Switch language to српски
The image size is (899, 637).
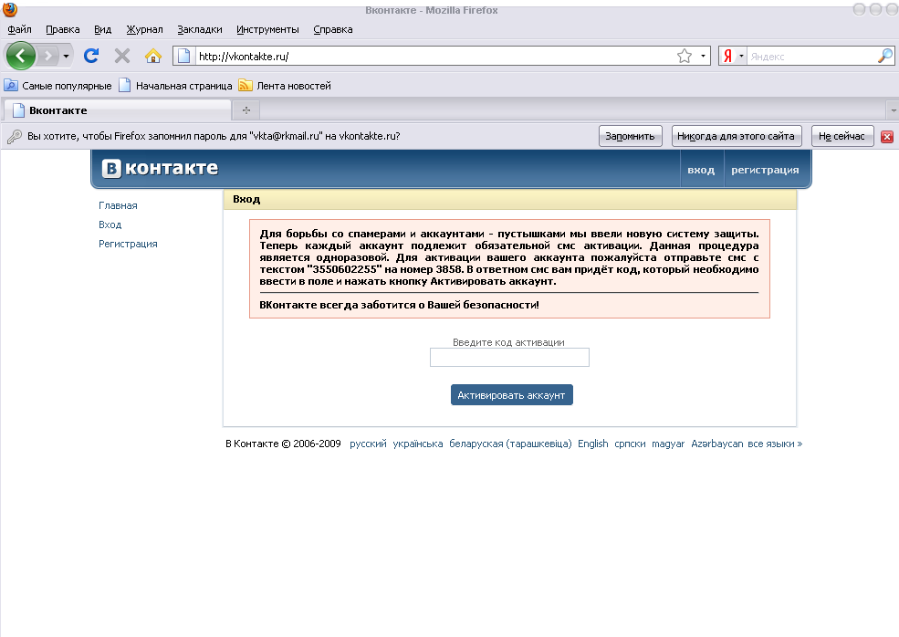click(x=630, y=444)
